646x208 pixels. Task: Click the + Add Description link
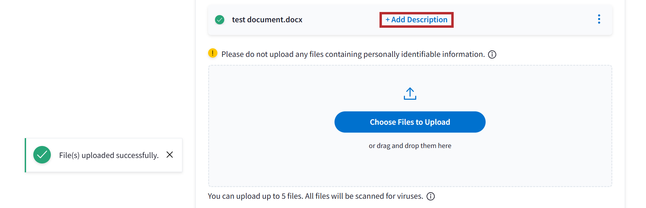416,20
